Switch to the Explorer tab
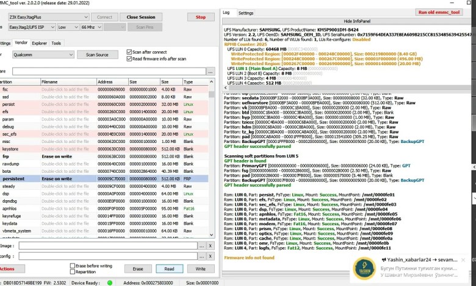 [x=39, y=43]
